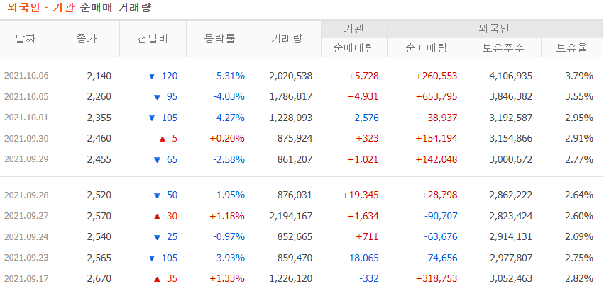Click the 보유율 column header
The width and height of the screenshot is (604, 291).
tap(572, 48)
